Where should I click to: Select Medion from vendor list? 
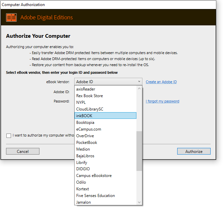[x=105, y=149]
